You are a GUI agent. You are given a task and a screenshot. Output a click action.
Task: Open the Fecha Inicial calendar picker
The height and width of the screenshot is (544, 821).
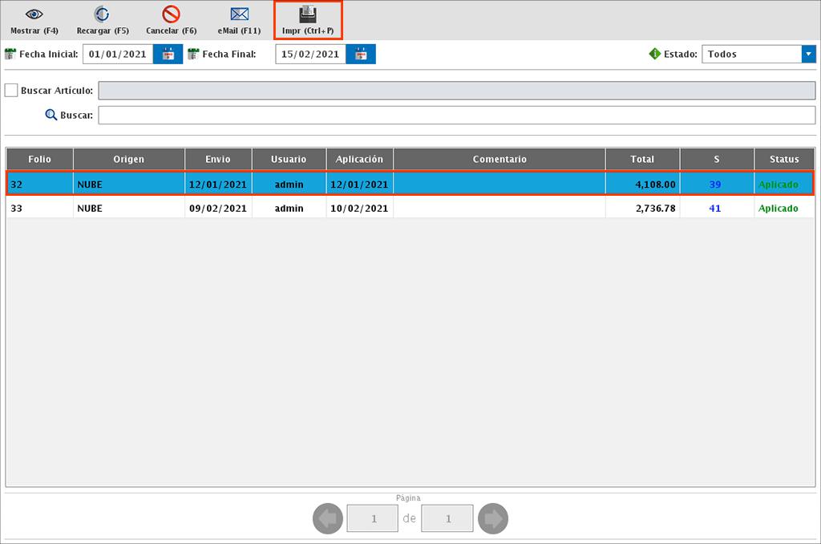[168, 55]
